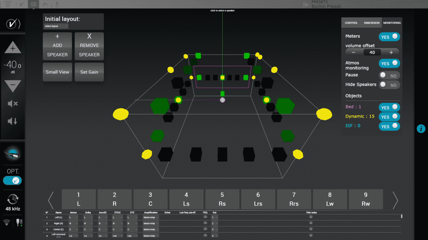The height and width of the screenshot is (240, 428).
Task: Increase volume offset with plus button
Action: pos(391,52)
